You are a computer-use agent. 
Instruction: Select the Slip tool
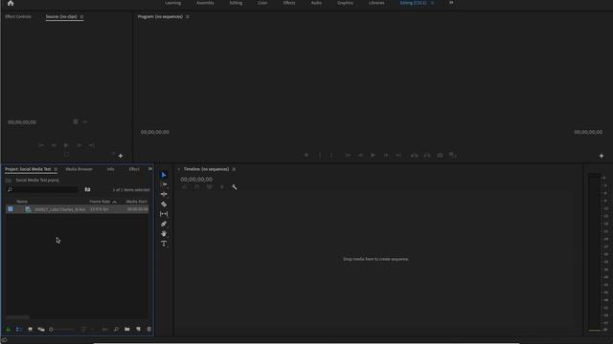(164, 214)
